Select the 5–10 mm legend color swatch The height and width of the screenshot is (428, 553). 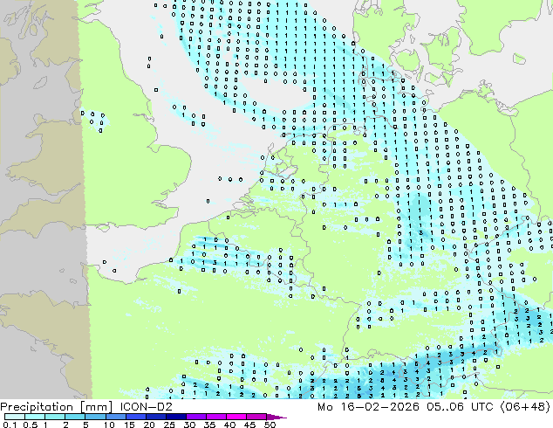click(95, 417)
